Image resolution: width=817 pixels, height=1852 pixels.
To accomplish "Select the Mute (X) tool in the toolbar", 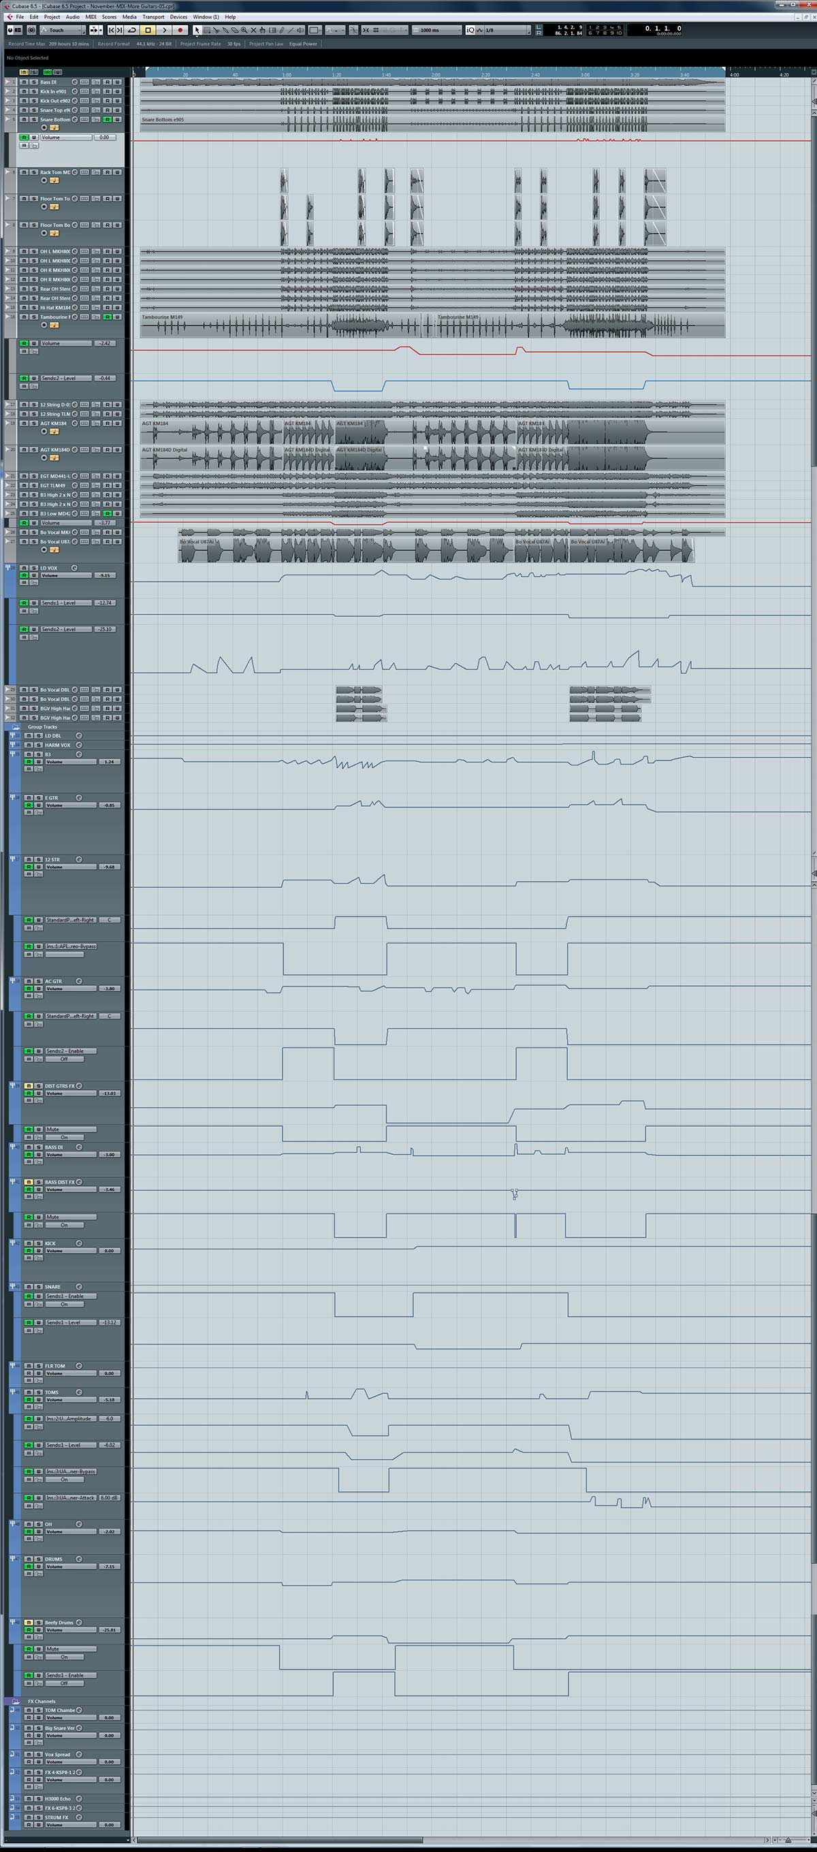I will [x=253, y=30].
